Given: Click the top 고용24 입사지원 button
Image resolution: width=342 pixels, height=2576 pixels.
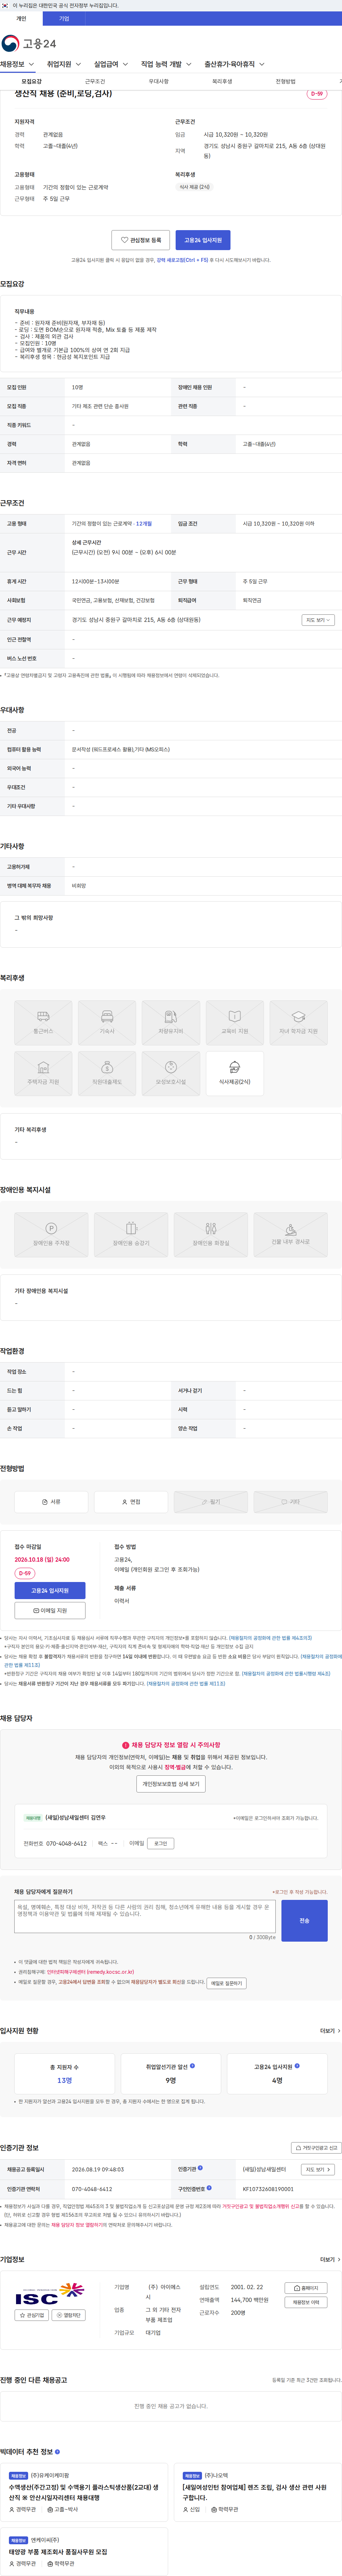Looking at the screenshot, I should click(x=203, y=240).
